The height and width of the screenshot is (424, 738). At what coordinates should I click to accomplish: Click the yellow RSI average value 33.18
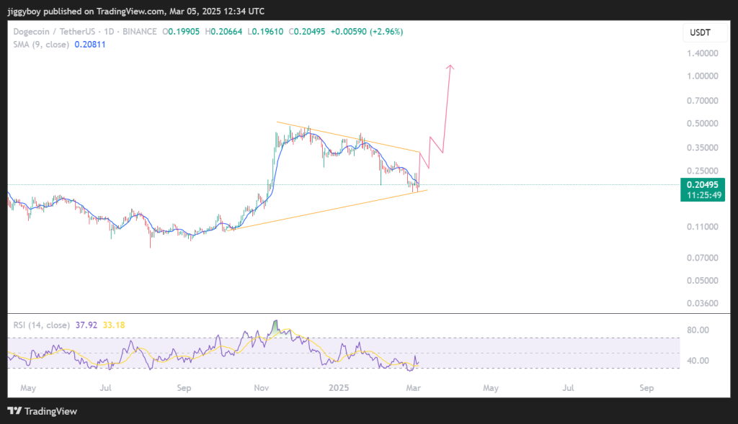[114, 325]
